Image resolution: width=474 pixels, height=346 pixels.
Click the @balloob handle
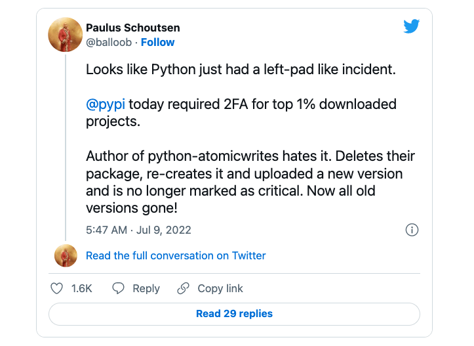pyautogui.click(x=109, y=42)
